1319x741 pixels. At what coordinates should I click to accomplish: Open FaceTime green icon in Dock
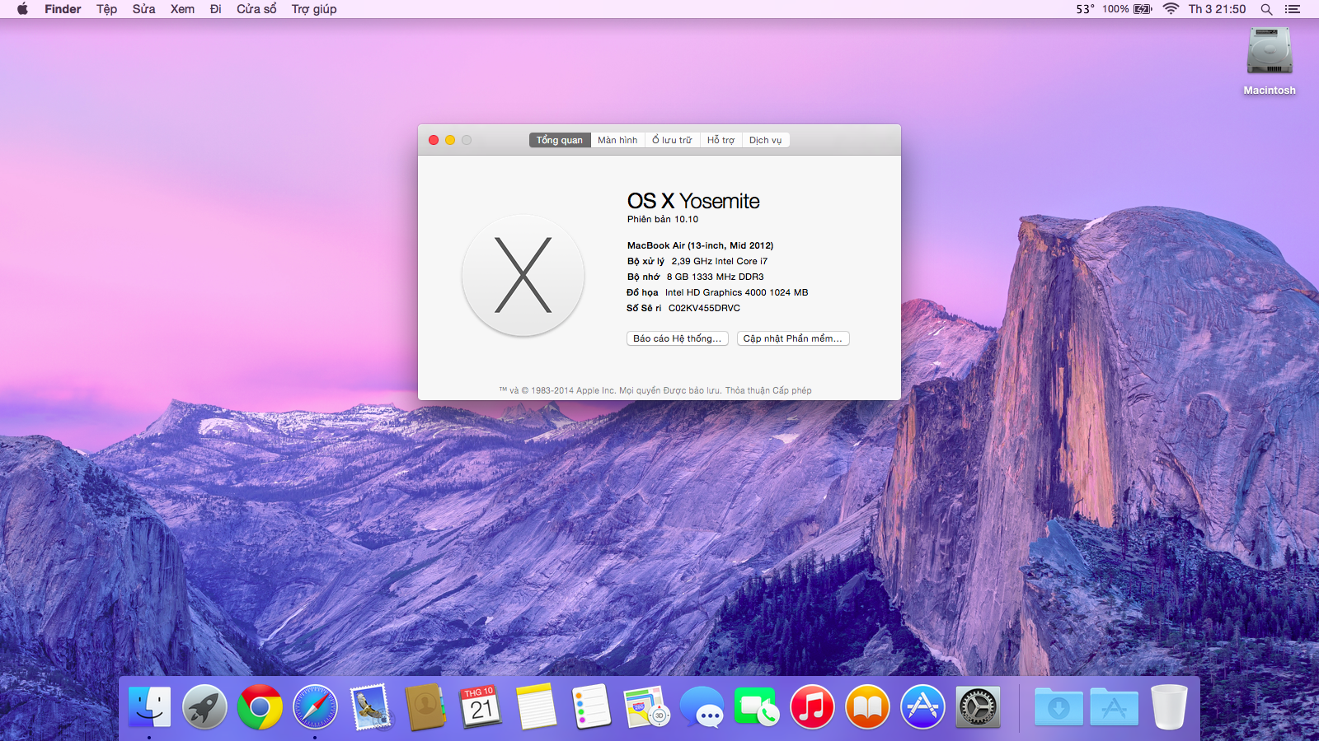[757, 706]
